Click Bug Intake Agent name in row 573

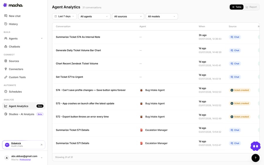155,103
